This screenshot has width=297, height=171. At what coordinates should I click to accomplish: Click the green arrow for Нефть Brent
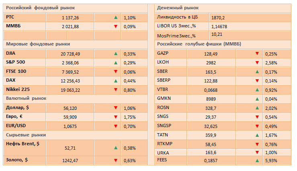coord(115,148)
